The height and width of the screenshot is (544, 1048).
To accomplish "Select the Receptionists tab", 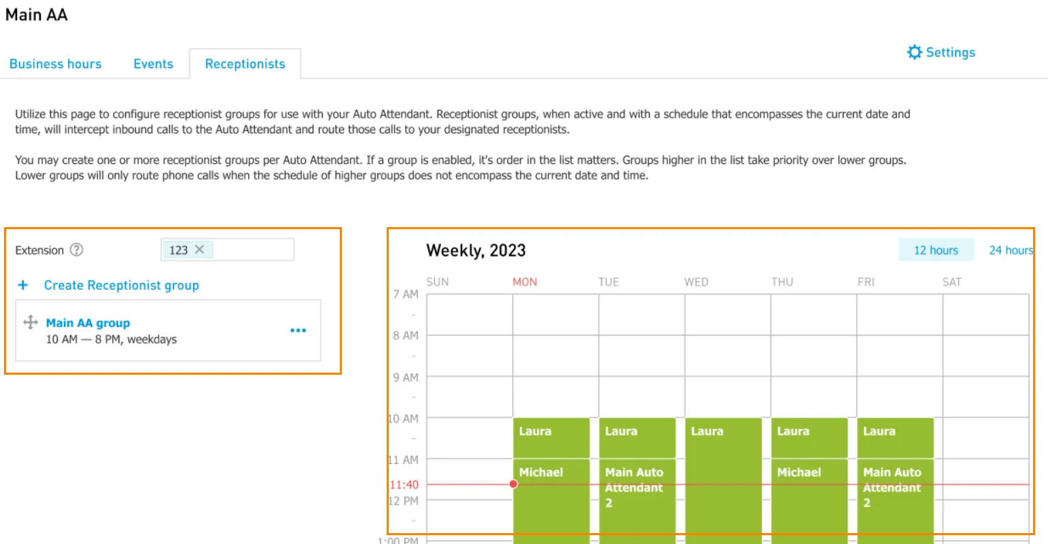I will 245,64.
